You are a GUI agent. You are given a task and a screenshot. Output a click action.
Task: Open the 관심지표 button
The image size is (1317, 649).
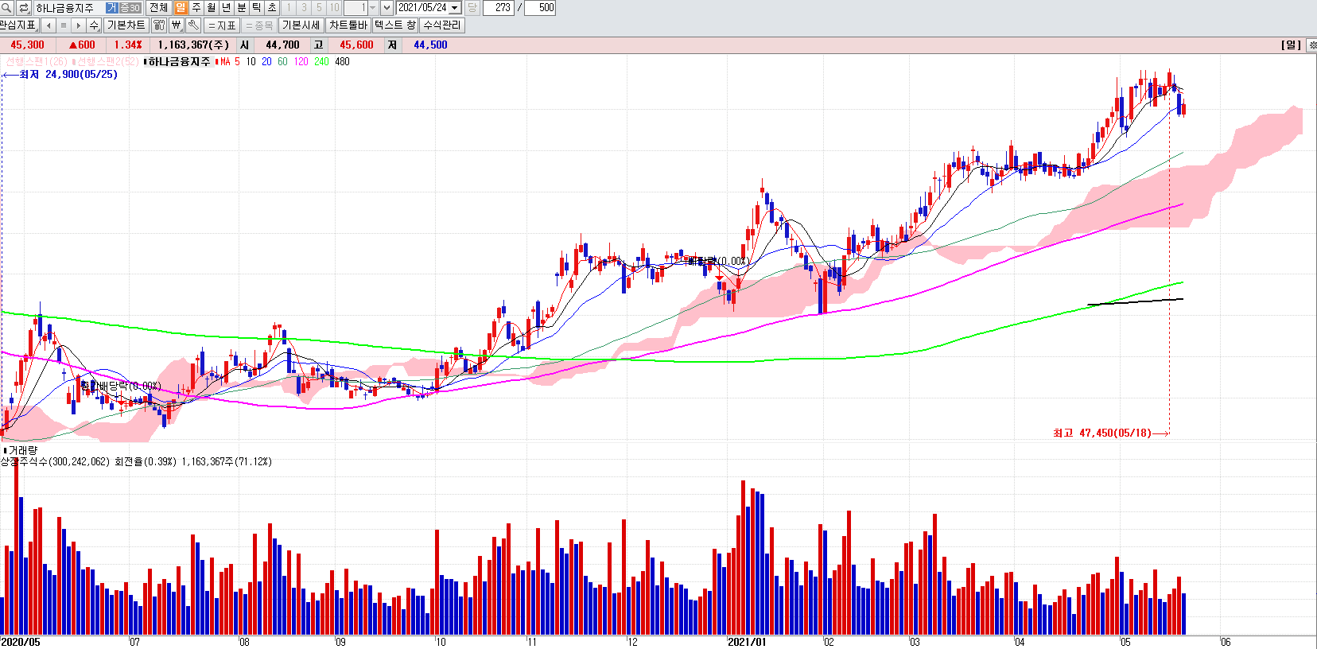coord(18,25)
